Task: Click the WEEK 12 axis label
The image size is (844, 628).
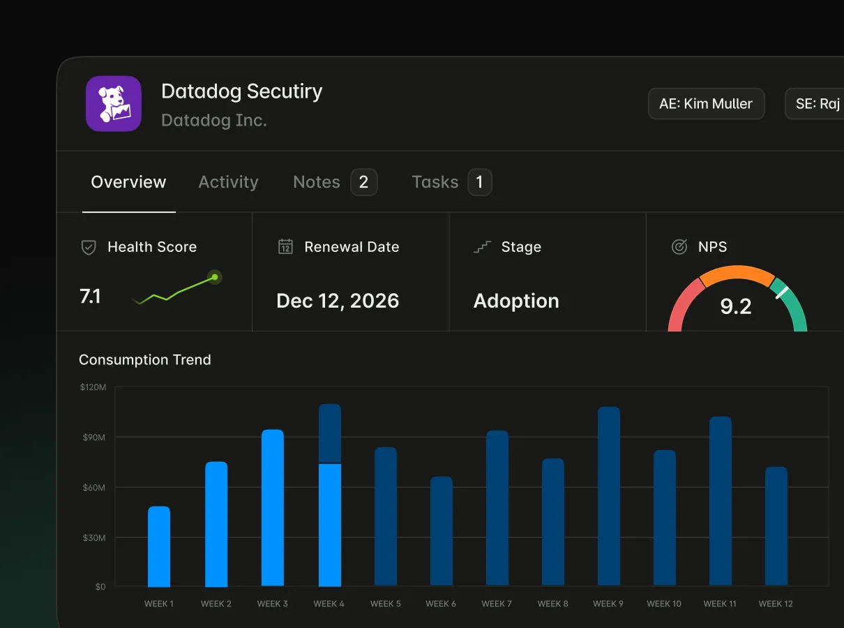Action: pyautogui.click(x=776, y=604)
